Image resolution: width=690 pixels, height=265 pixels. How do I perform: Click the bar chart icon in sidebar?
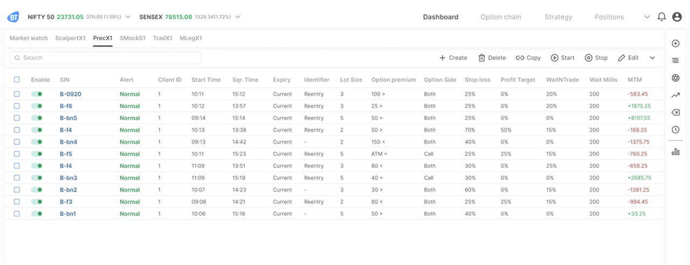[675, 152]
